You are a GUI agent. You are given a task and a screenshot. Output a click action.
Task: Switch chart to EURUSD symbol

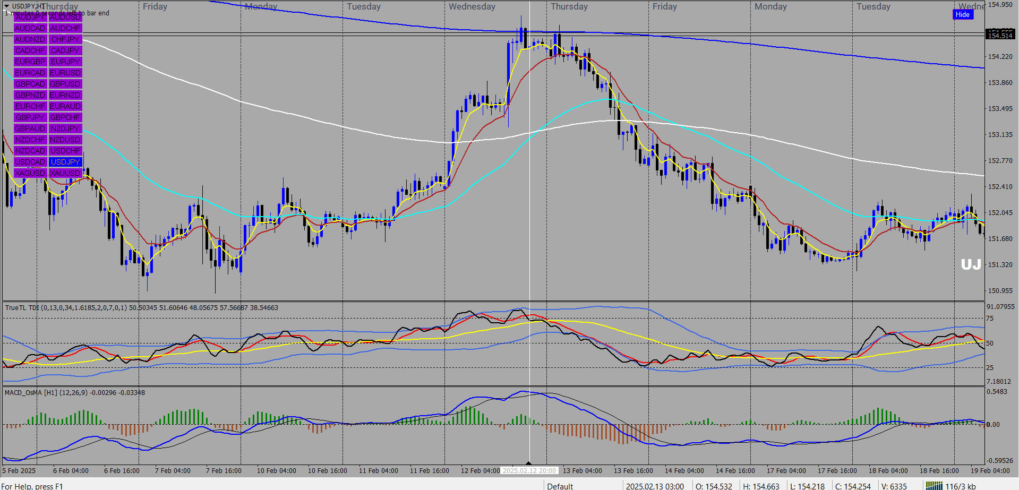point(65,73)
